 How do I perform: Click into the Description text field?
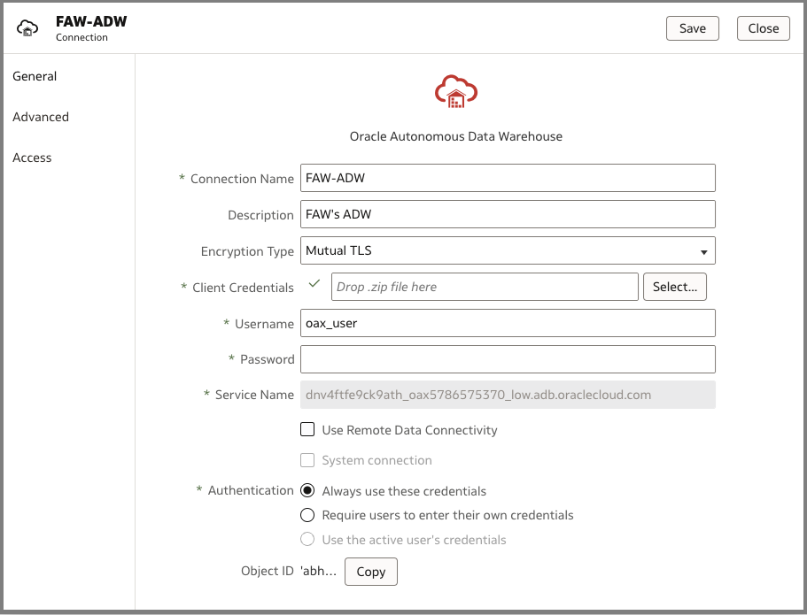pos(508,214)
